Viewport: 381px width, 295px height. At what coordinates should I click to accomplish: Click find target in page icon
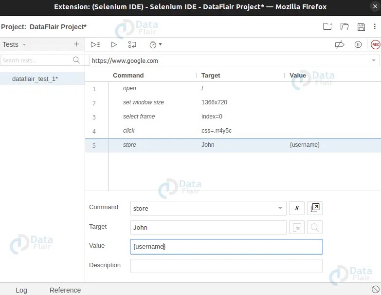coord(315,228)
